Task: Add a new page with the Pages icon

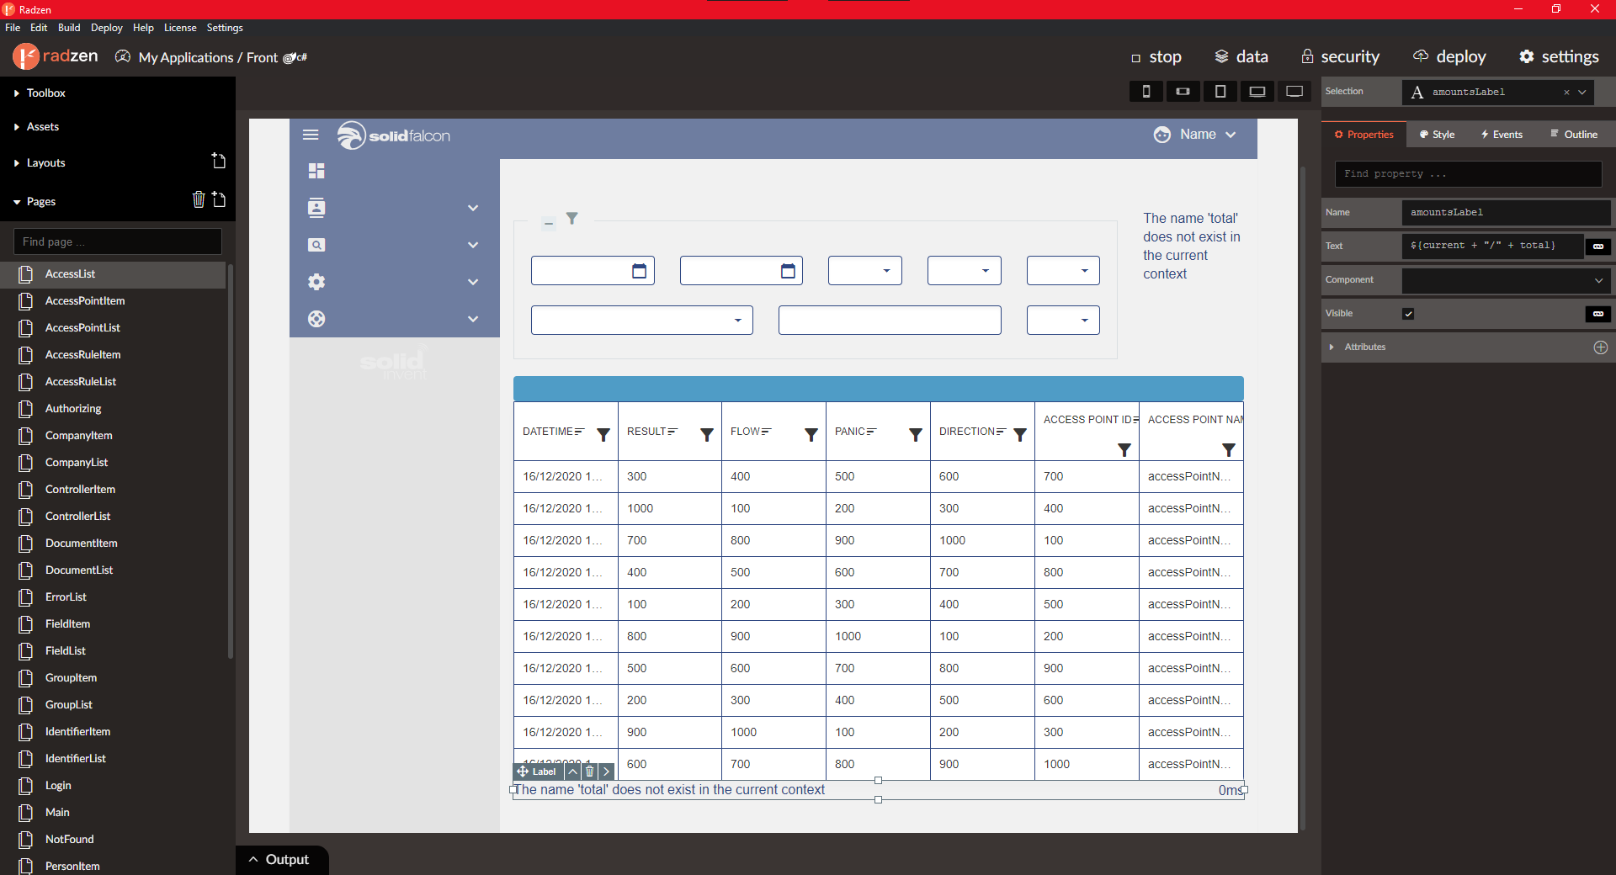Action: point(219,199)
